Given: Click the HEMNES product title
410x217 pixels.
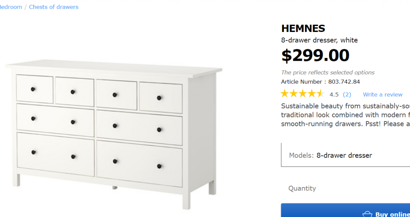Looking at the screenshot, I should coord(303,28).
